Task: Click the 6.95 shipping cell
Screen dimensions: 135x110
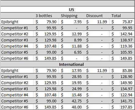Action: click(x=71, y=52)
